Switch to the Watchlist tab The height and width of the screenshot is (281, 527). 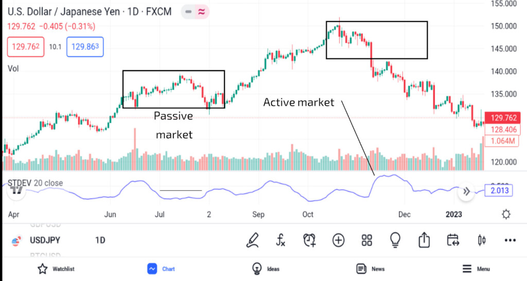56,269
